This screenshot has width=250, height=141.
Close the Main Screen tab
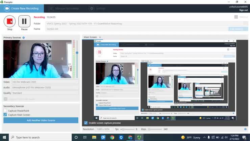[x=100, y=37]
